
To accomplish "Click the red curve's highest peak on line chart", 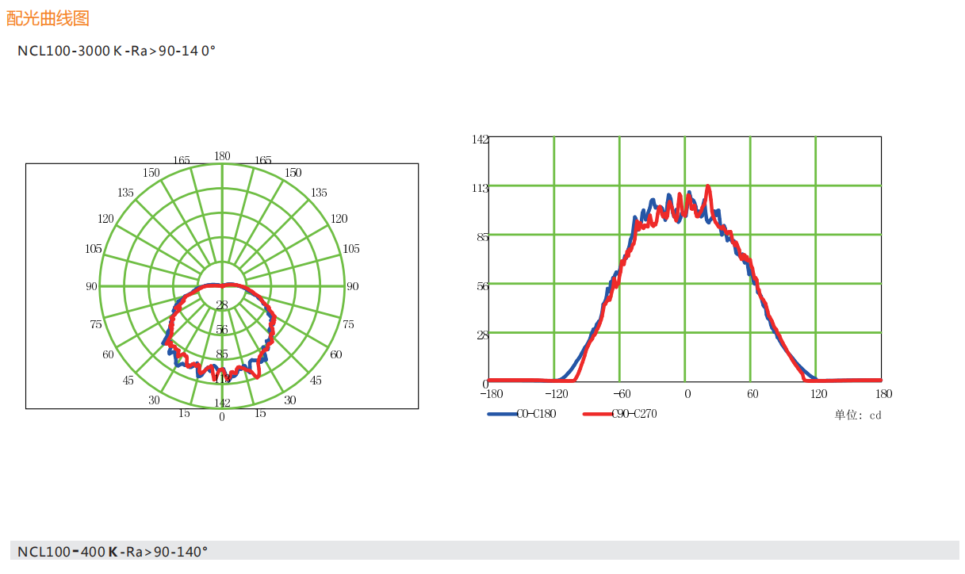I will click(708, 186).
